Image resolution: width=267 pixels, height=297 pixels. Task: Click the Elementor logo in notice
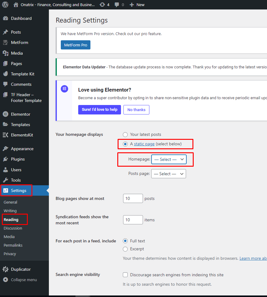[x=64, y=89]
